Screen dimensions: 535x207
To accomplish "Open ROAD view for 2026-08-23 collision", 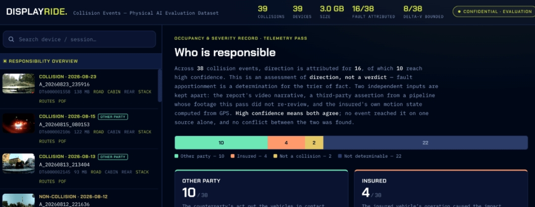I will pos(99,92).
